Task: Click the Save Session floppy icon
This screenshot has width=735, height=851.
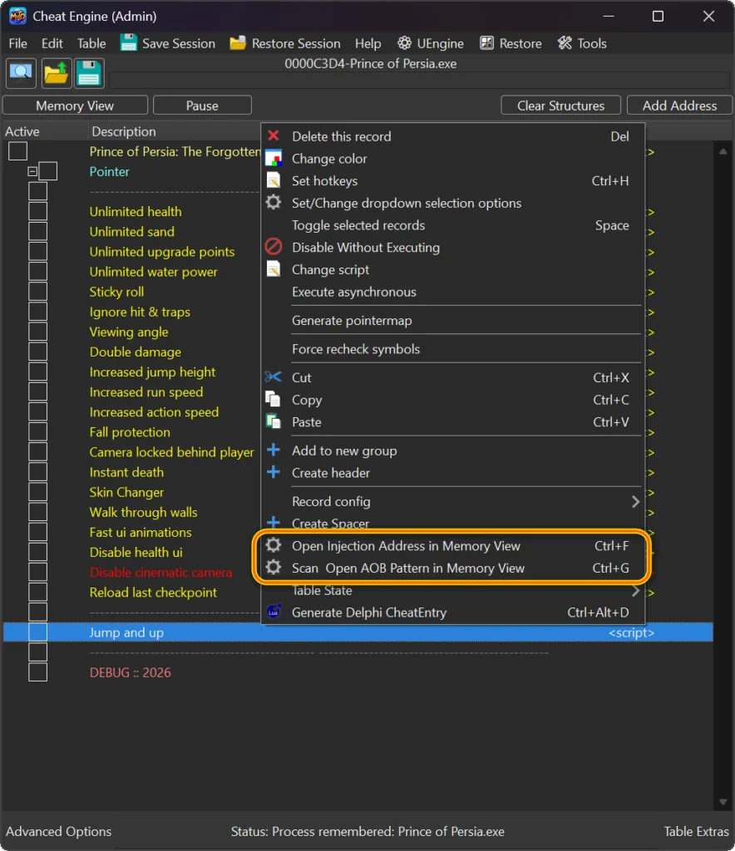Action: [129, 43]
